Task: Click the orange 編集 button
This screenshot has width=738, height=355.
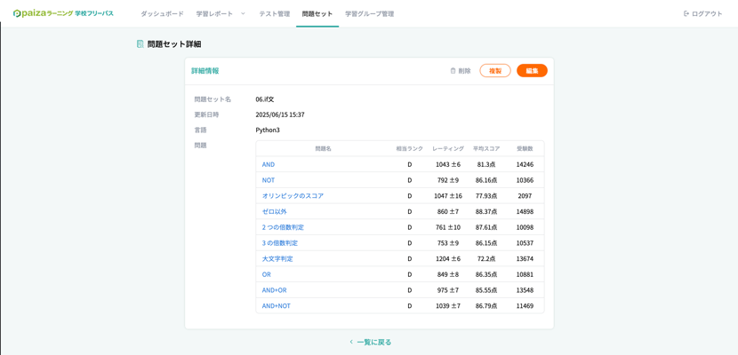Action: 532,70
